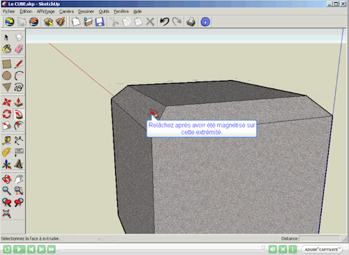Click place model in Google Earth icon
This screenshot has width=349, height=255.
pyautogui.click(x=34, y=22)
